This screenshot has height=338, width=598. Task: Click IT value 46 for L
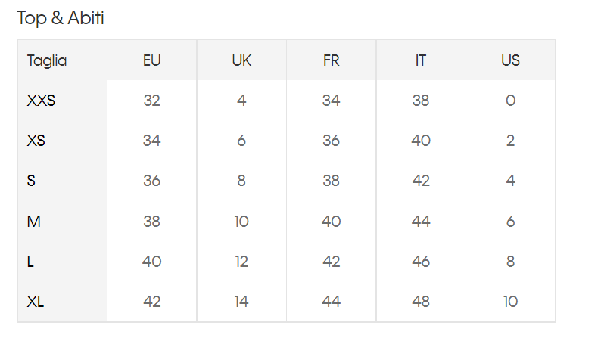pos(421,262)
